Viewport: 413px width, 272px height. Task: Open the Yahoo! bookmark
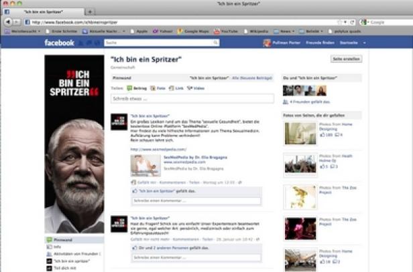[163, 31]
